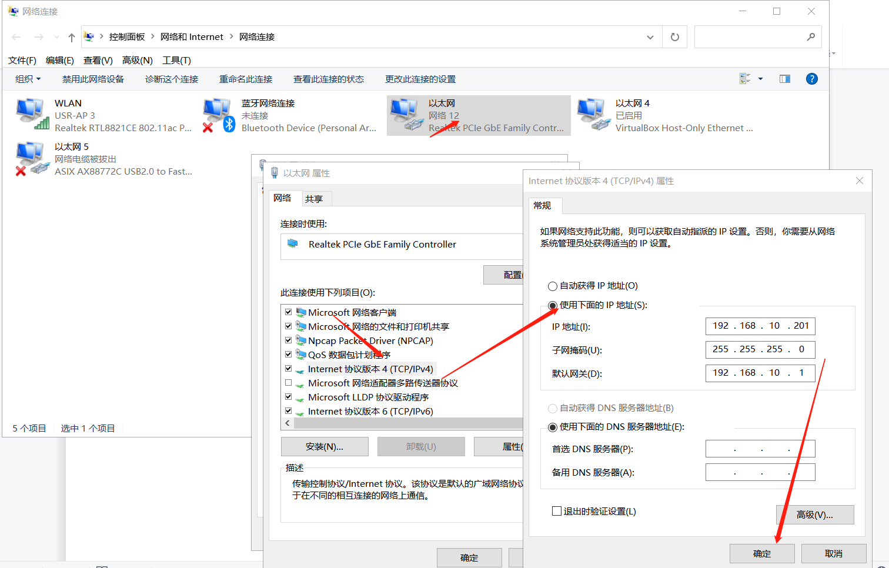
Task: Click the Microsoft 网络客户端 item icon
Action: 301,312
